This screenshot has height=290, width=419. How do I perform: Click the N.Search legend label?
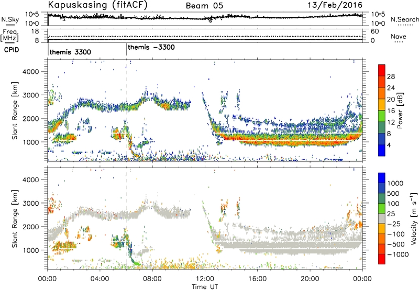click(x=404, y=19)
